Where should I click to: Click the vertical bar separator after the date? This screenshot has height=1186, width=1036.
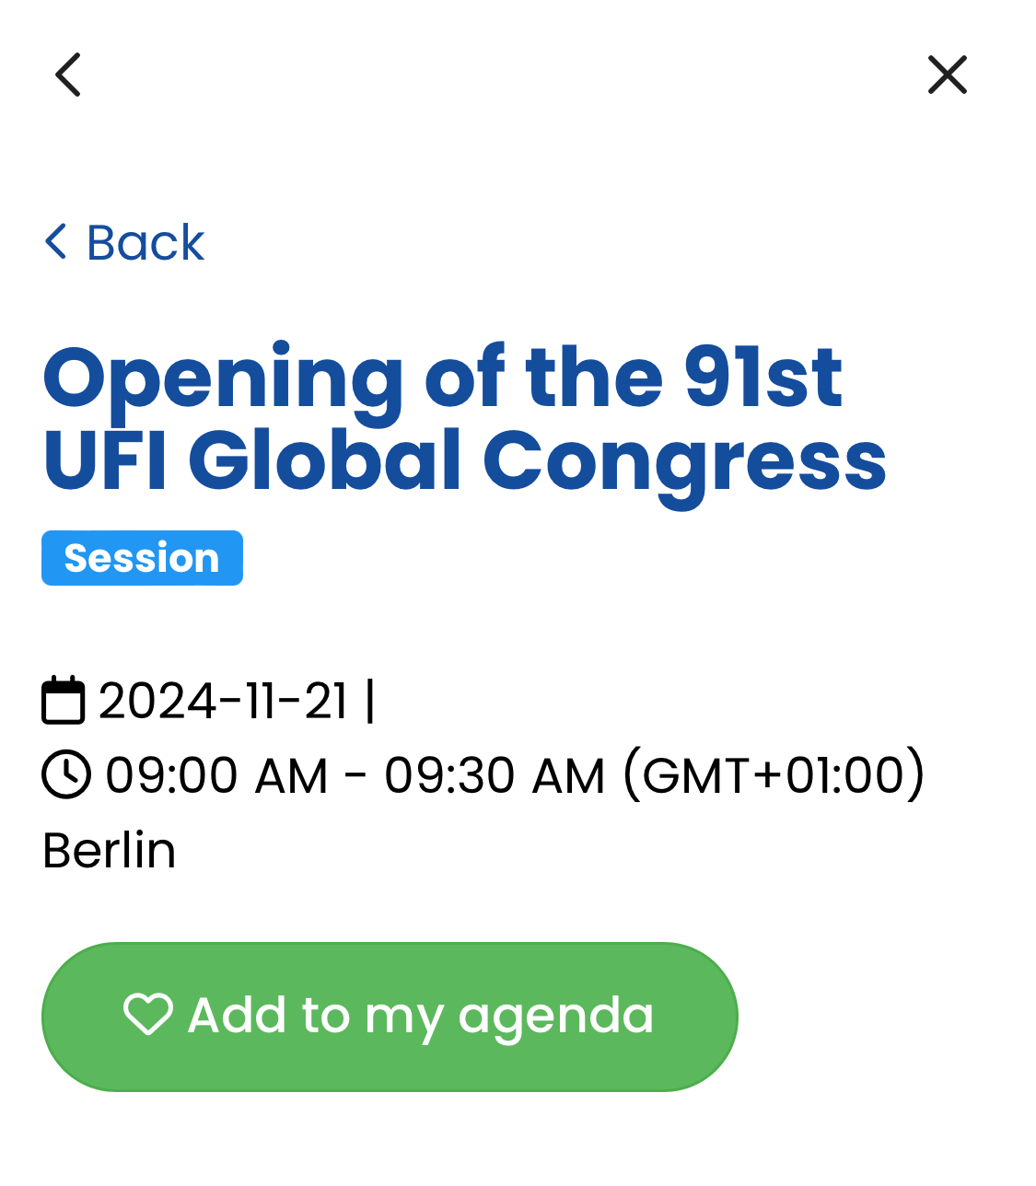tap(370, 701)
